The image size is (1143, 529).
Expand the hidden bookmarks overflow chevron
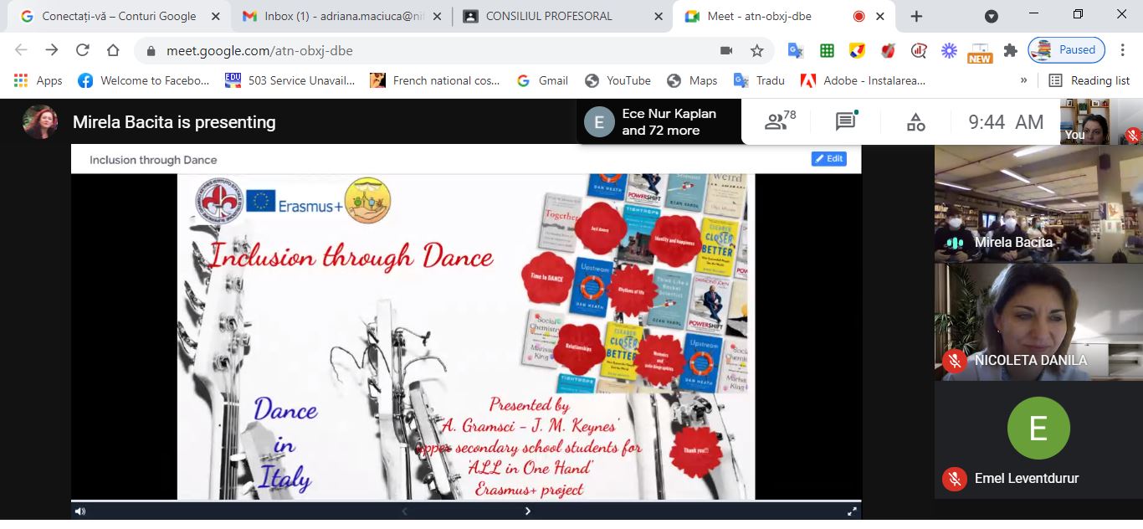coord(1023,80)
